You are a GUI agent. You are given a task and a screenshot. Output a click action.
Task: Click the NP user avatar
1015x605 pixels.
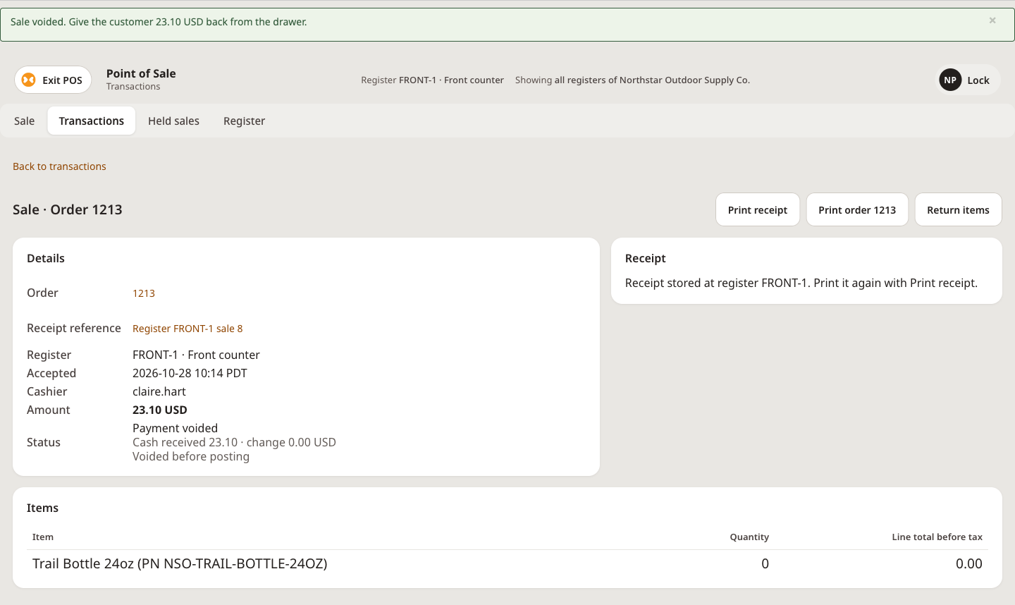coord(950,80)
